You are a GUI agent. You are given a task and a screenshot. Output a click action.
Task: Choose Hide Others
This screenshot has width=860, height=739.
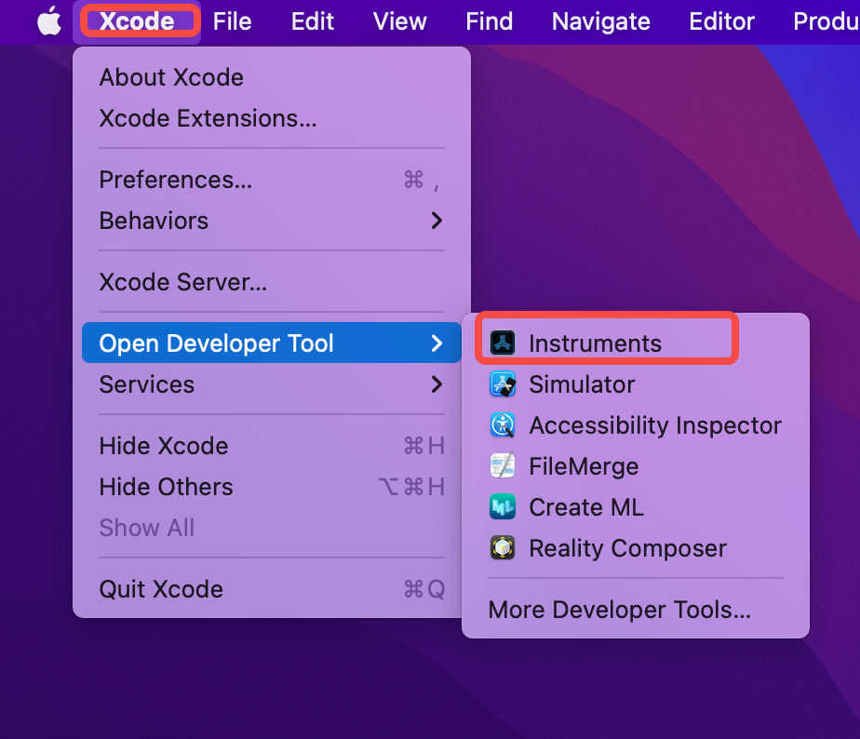tap(272, 487)
